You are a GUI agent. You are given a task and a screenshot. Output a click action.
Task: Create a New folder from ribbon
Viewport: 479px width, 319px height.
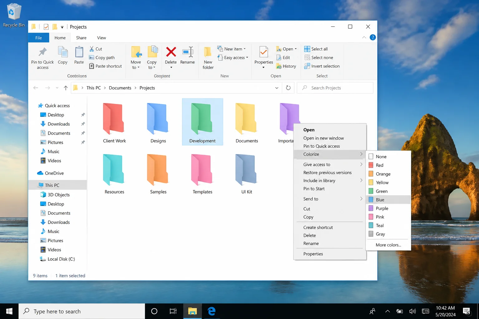tap(208, 58)
